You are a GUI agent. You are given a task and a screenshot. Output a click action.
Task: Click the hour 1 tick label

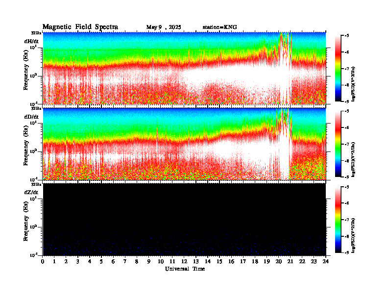pyautogui.click(x=54, y=261)
